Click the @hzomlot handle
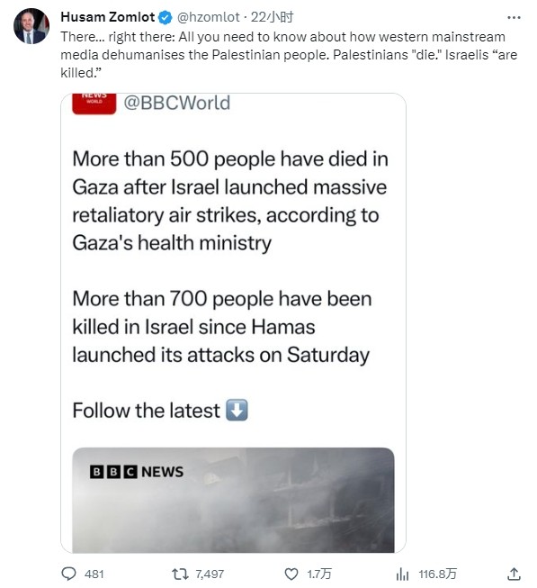This screenshot has width=537, height=588. coord(208,17)
